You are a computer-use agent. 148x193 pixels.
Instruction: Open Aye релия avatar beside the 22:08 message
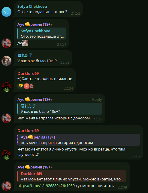6,186
